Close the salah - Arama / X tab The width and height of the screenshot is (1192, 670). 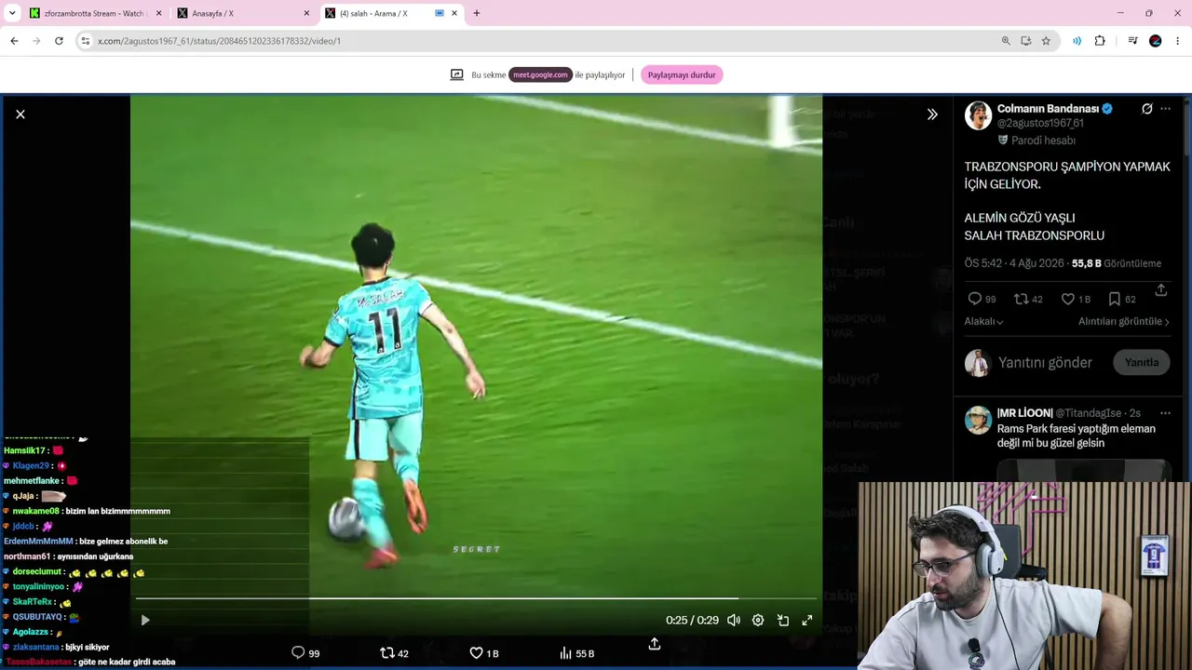click(x=454, y=13)
